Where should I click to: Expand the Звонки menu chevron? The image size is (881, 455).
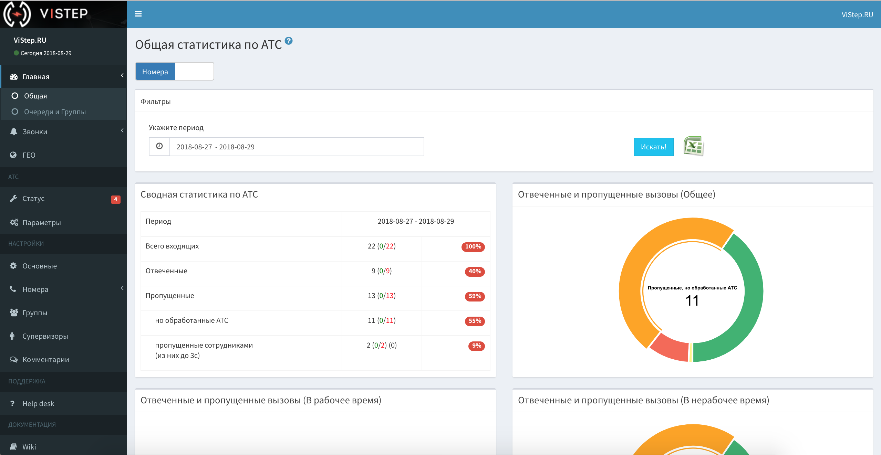tap(122, 130)
